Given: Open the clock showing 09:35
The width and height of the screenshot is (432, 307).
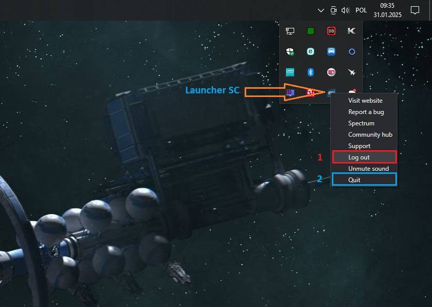Looking at the screenshot, I should (x=388, y=10).
